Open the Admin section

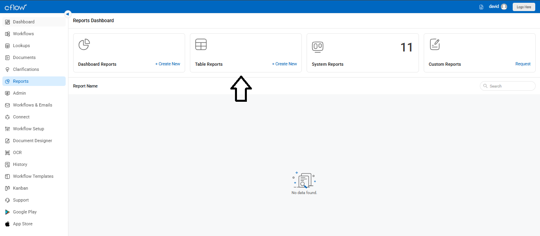[x=34, y=93]
